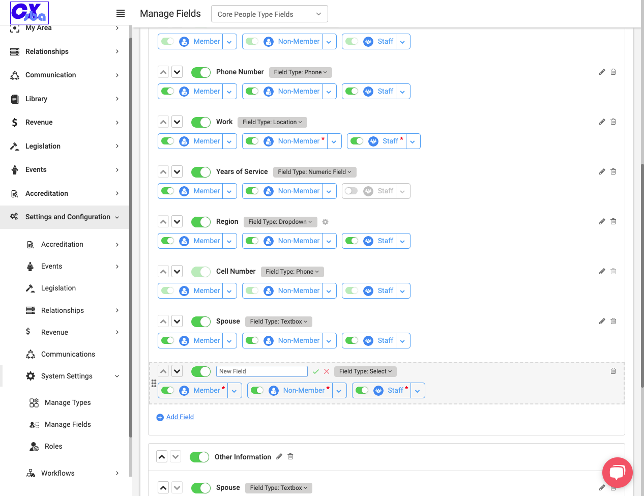644x496 pixels.
Task: Open Manage Types submenu item
Action: coord(68,402)
